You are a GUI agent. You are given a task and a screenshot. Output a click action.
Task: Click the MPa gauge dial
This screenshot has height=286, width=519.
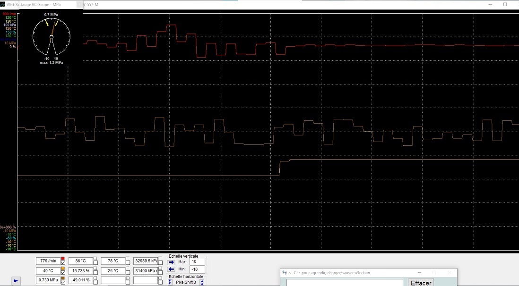click(52, 37)
